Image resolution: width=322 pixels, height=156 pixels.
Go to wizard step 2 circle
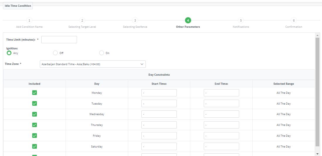[82, 20]
